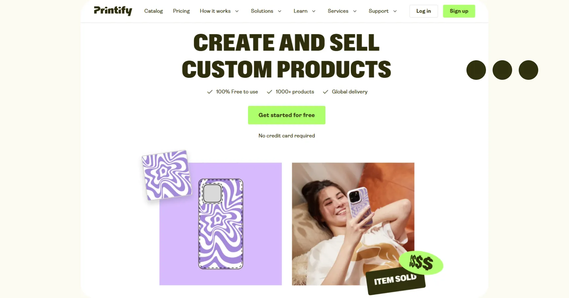Click the Printify logo
569x298 pixels.
113,11
